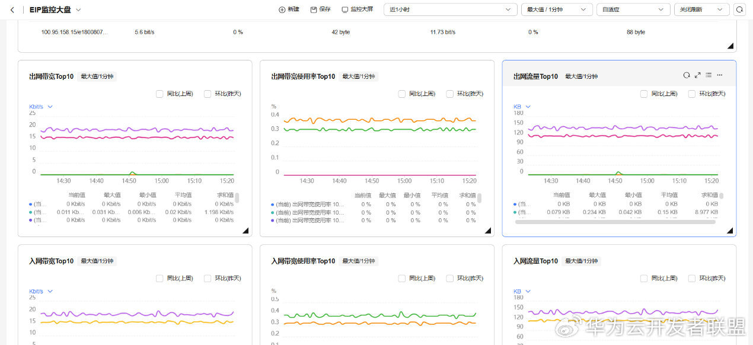
Task: Click the 入网流量Top10 panel title
Action: pos(535,261)
